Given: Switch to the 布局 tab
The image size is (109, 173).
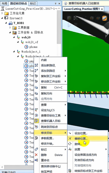Looking at the screenshot, I should [4, 3].
